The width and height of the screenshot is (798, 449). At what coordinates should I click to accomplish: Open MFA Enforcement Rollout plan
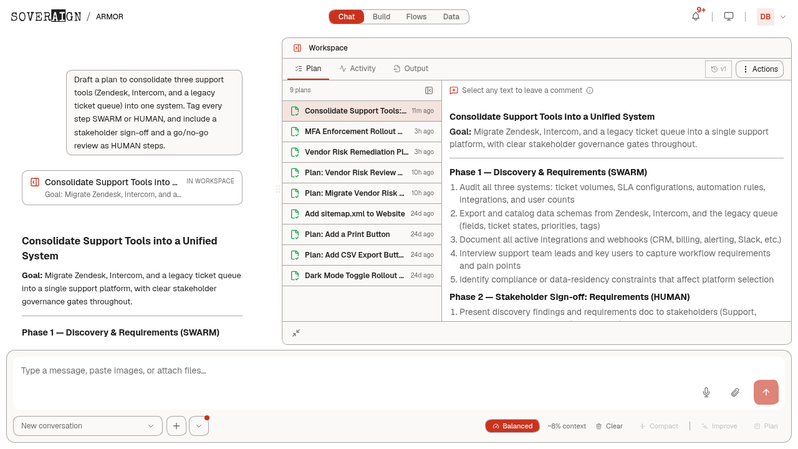(x=362, y=132)
